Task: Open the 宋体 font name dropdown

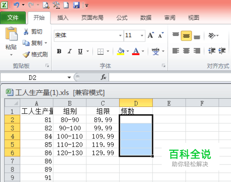Action: (120, 35)
